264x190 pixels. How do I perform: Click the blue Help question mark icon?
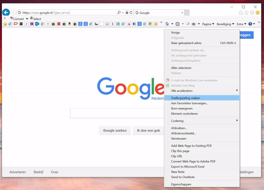click(250, 24)
